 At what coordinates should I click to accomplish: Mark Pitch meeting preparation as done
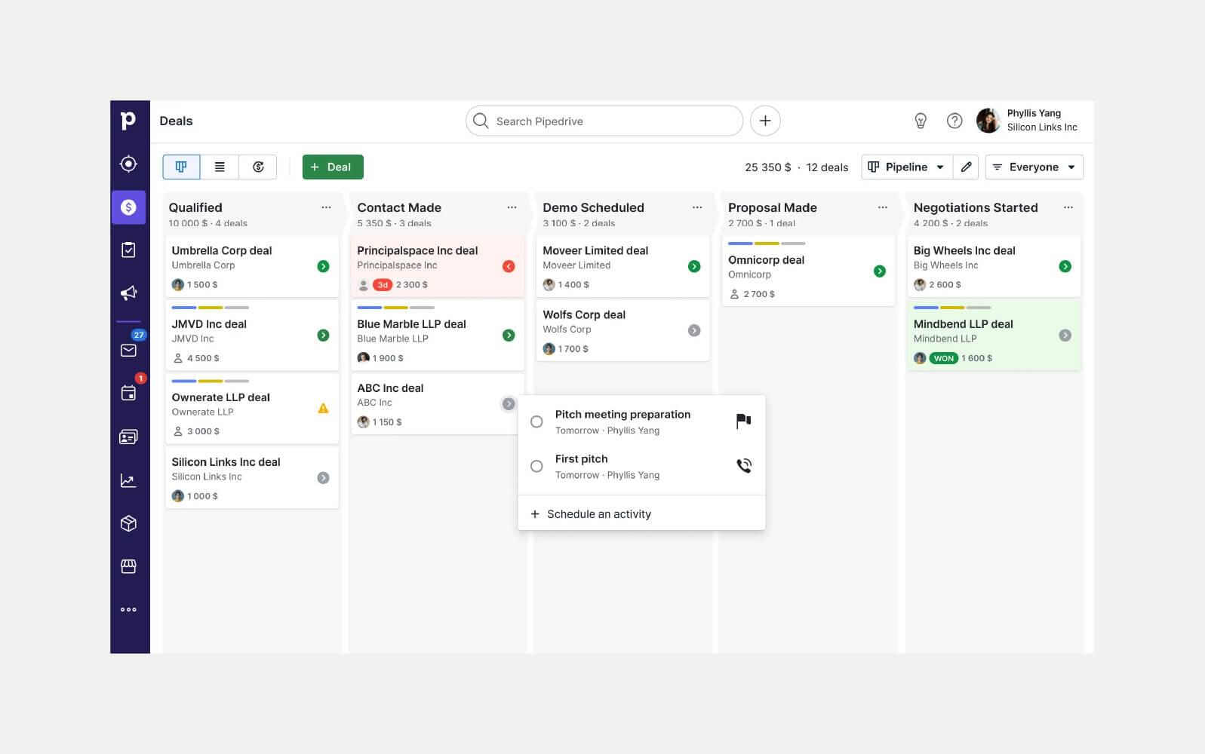[536, 421]
